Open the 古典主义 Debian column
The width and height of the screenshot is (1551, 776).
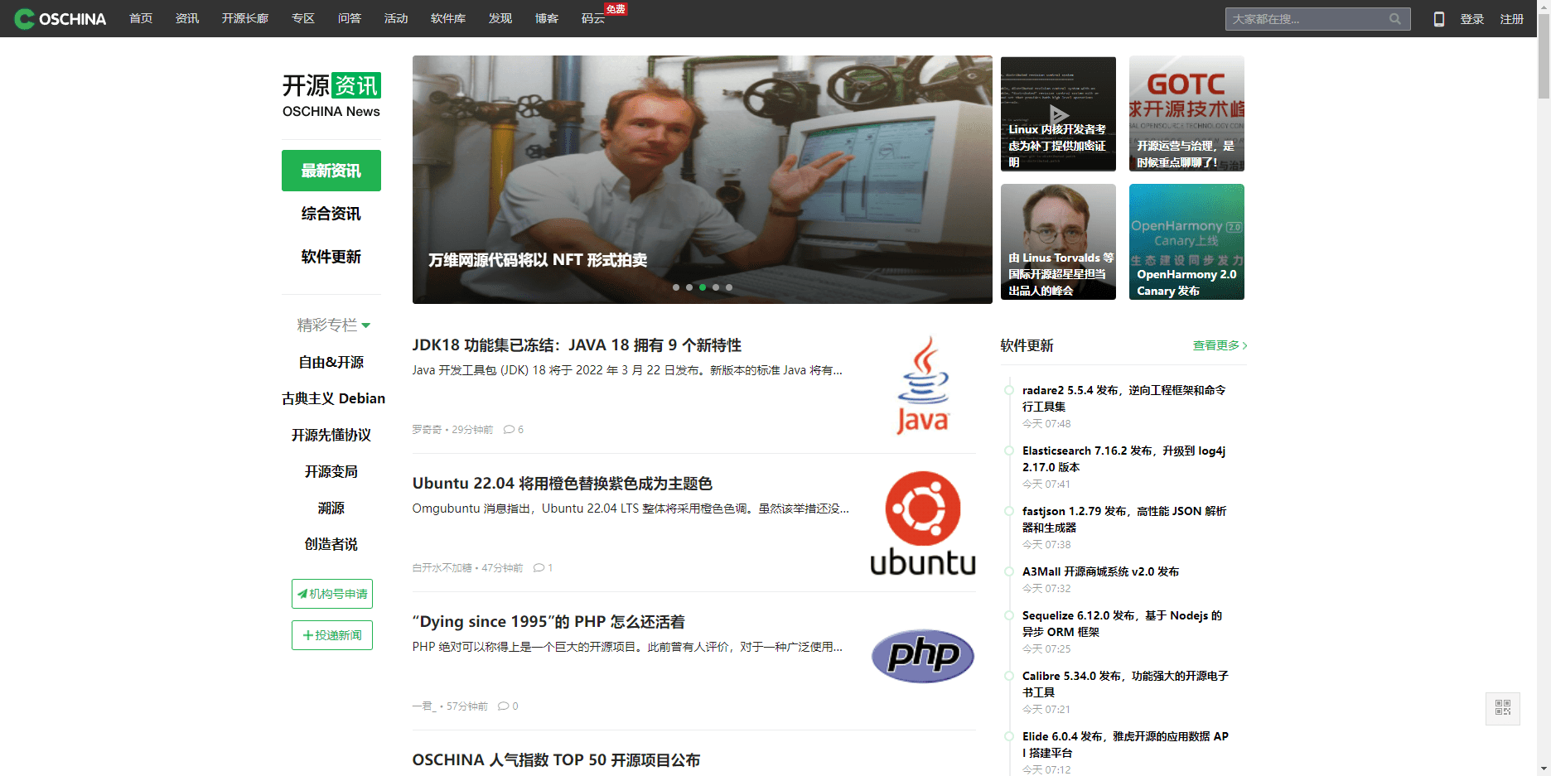coord(333,398)
